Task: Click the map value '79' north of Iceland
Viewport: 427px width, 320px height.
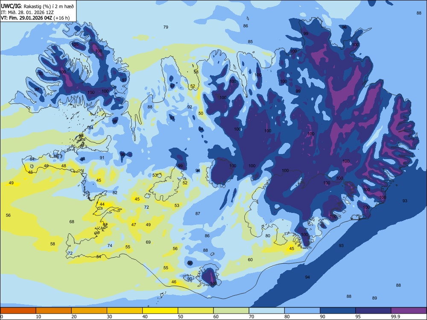Action: tap(166, 27)
